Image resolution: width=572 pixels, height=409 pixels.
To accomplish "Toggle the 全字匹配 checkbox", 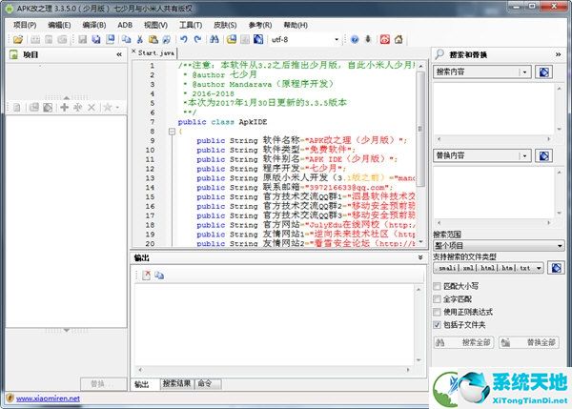I will click(437, 298).
